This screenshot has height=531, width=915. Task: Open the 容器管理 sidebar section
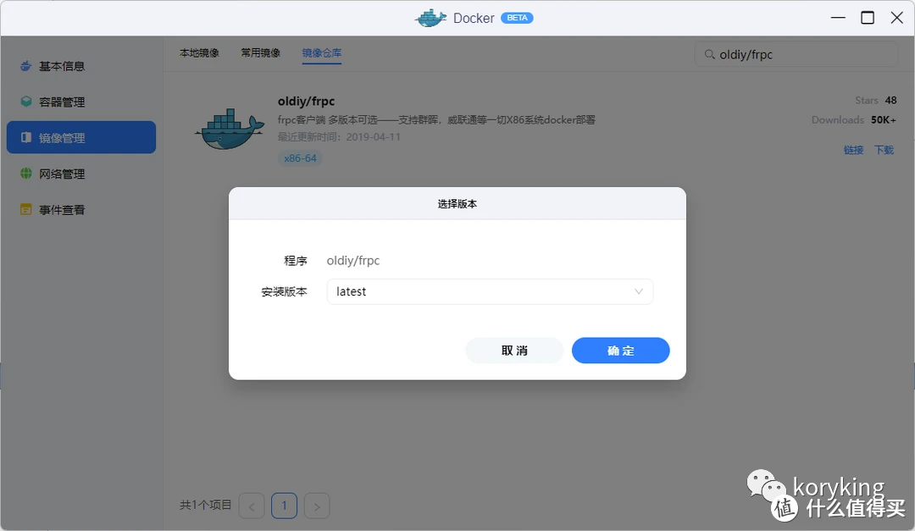[81, 102]
